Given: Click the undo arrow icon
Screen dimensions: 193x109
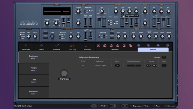Looking at the screenshot, I should (111, 106).
